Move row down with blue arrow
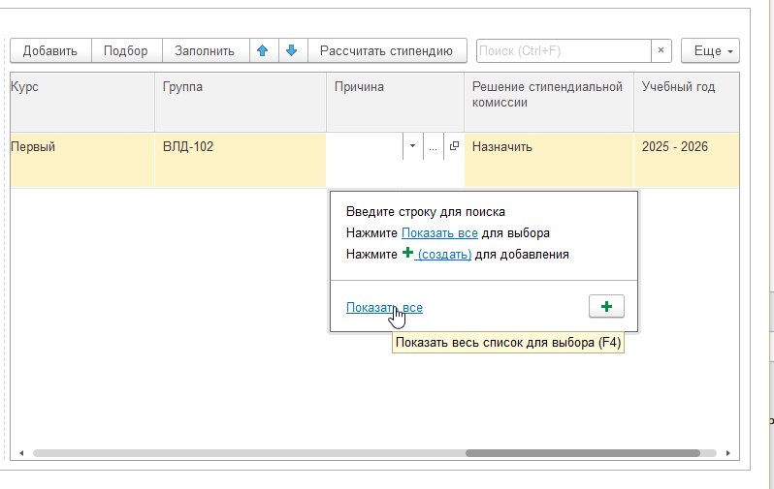Viewport: 774px width, 489px height. coord(292,50)
